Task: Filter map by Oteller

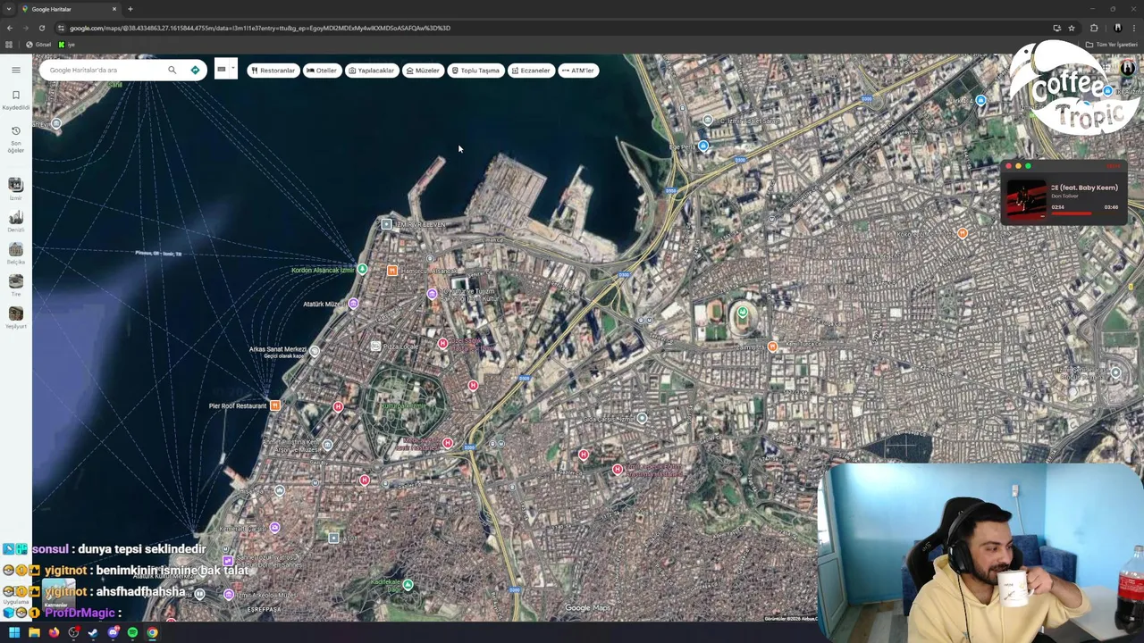Action: (322, 71)
